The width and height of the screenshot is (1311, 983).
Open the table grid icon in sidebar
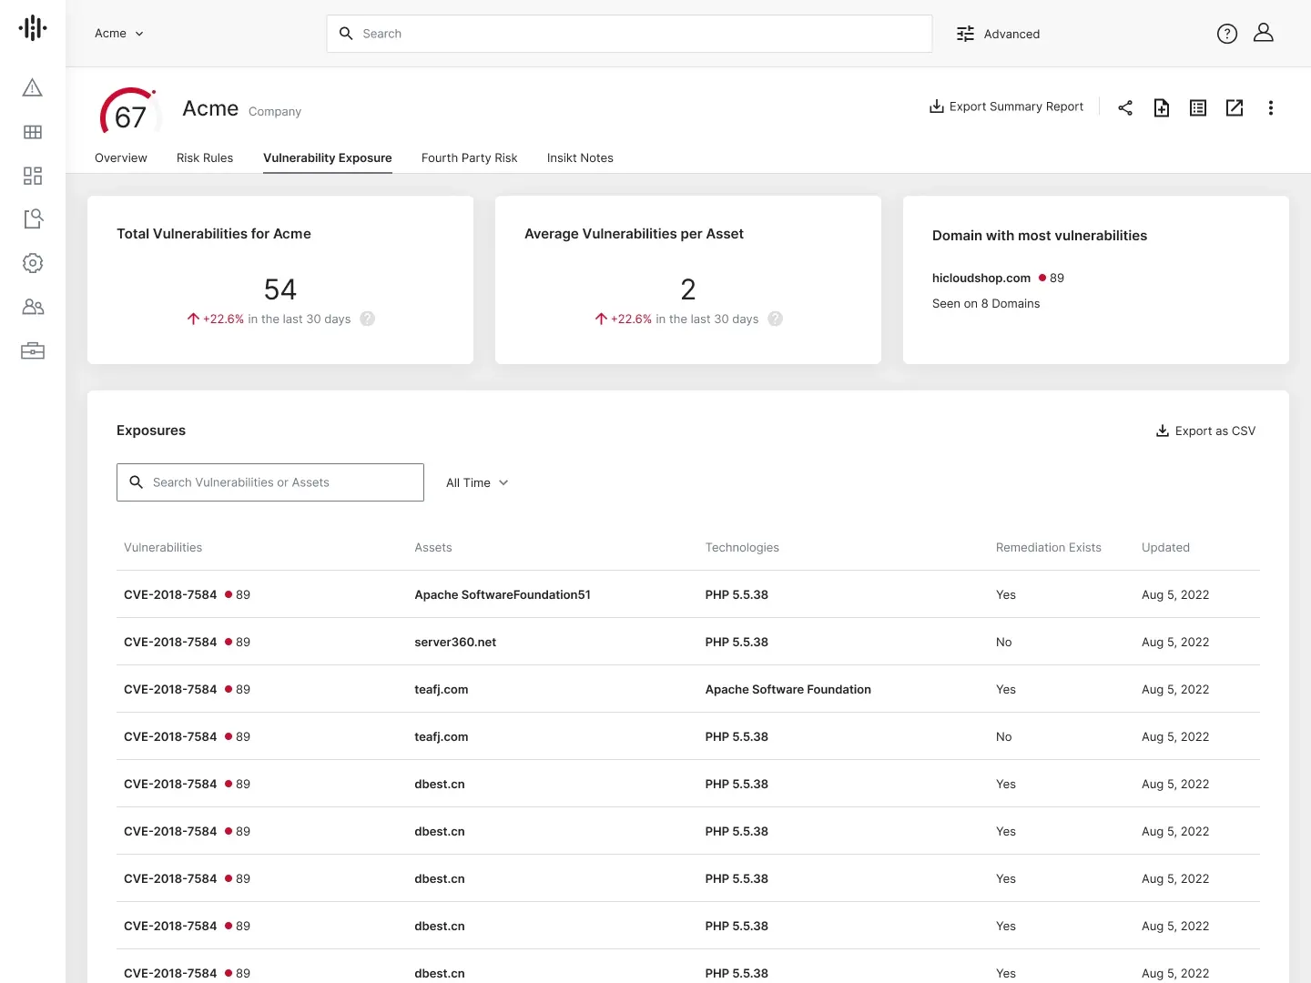33,132
